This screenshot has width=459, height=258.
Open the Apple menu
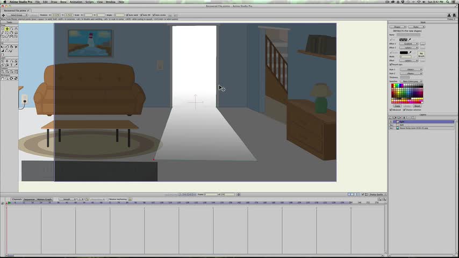(x=5, y=2)
